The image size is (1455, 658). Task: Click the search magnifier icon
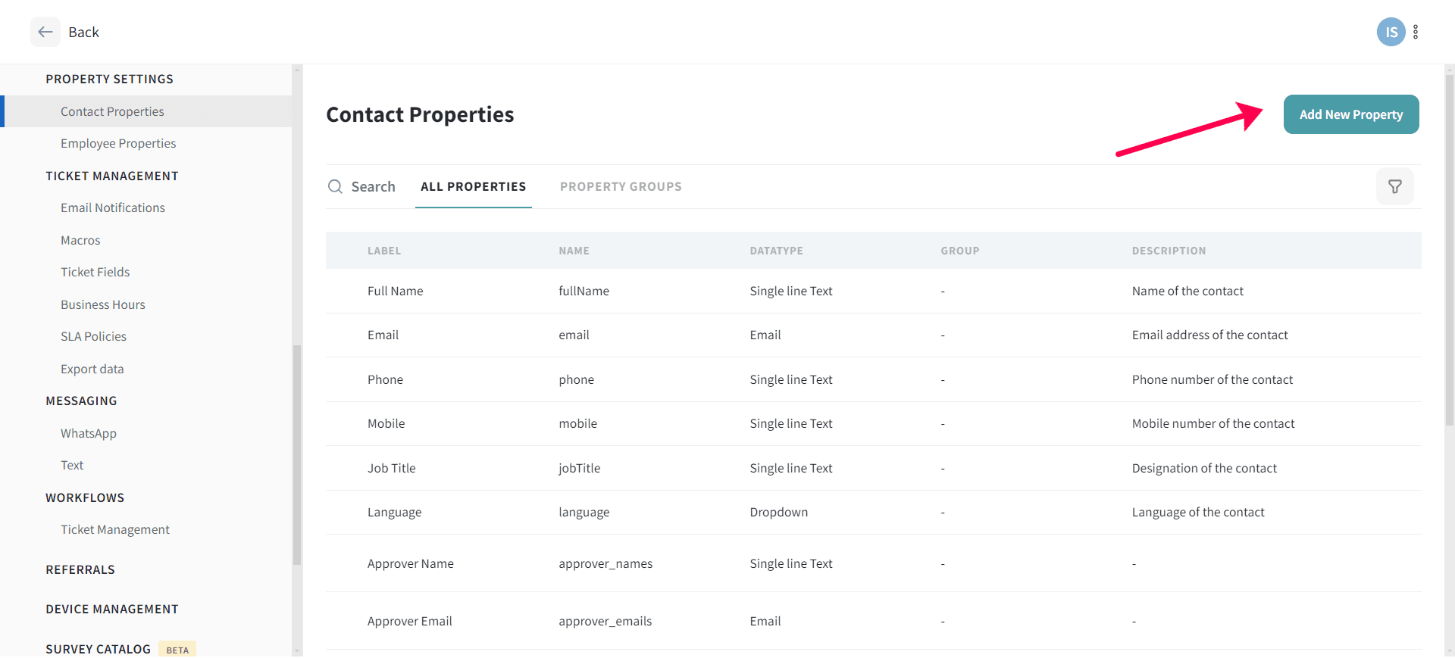point(335,186)
